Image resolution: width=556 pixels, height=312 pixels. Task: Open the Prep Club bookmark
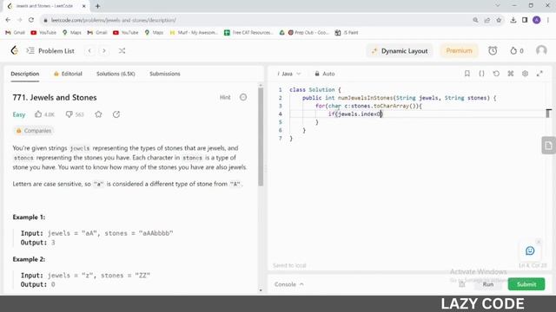(308, 33)
